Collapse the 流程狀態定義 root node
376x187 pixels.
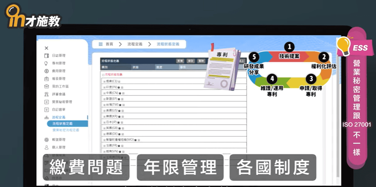point(103,75)
